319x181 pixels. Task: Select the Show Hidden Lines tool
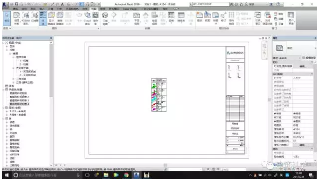coord(51,18)
